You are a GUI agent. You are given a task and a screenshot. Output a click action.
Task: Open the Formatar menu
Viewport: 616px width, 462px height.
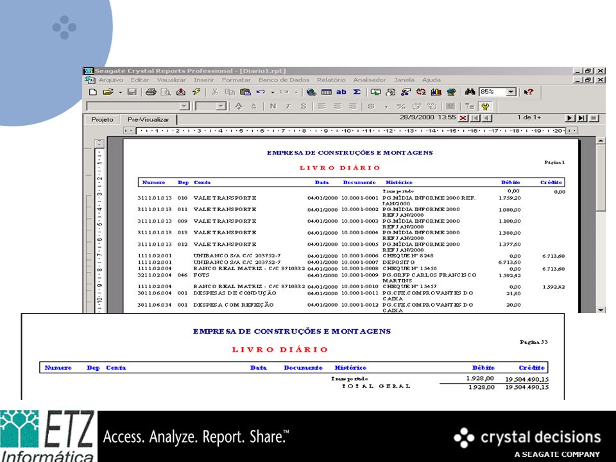(236, 80)
